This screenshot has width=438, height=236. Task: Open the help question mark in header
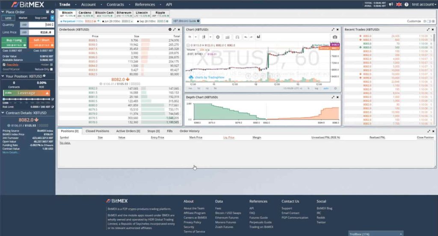(x=406, y=4)
